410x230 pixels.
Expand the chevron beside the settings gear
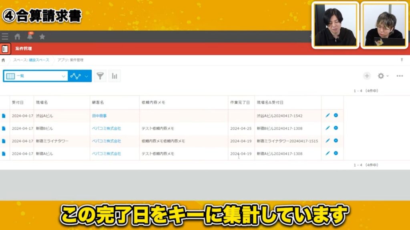387,75
